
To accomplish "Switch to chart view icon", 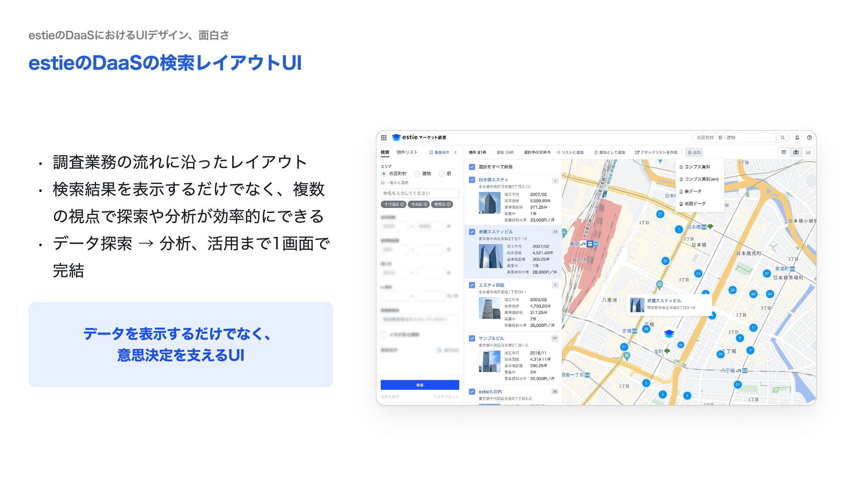I will coord(808,152).
